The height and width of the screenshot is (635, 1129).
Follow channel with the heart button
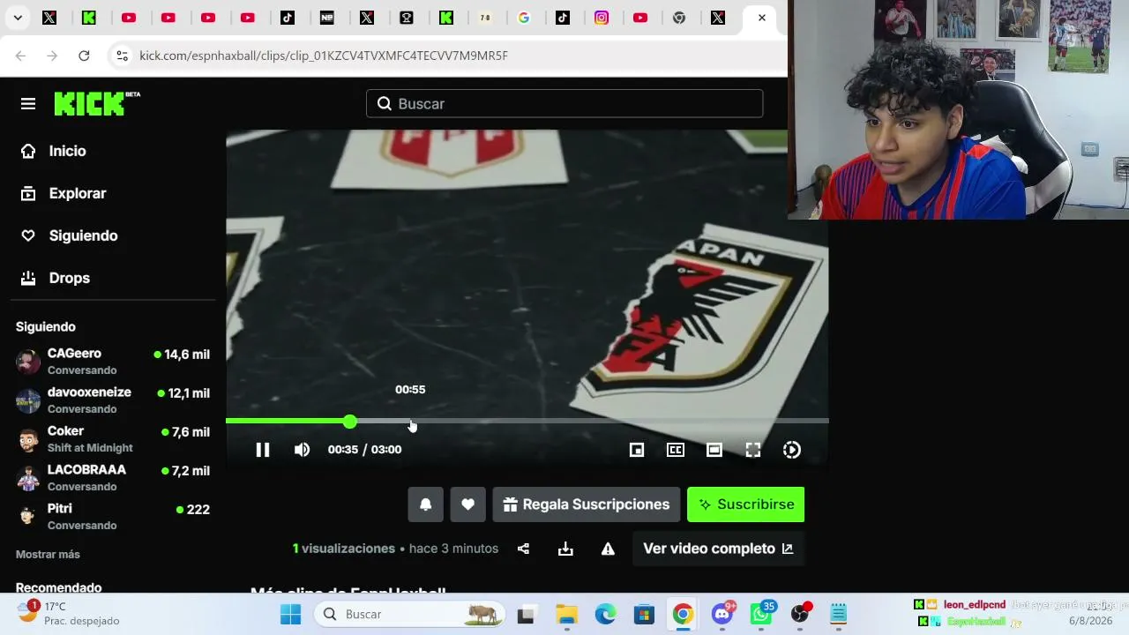[467, 504]
